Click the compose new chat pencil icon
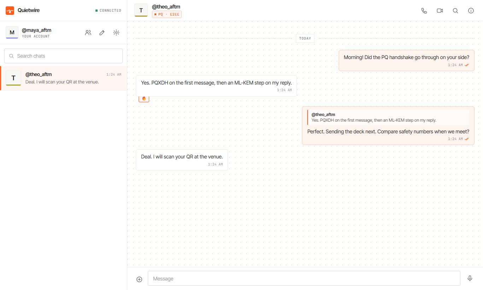Image resolution: width=483 pixels, height=290 pixels. point(102,33)
